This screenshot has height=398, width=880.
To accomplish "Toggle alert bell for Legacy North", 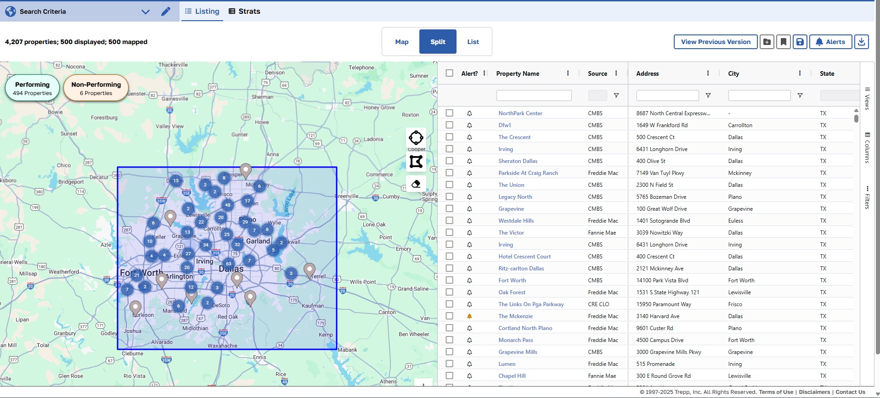I will click(x=469, y=196).
